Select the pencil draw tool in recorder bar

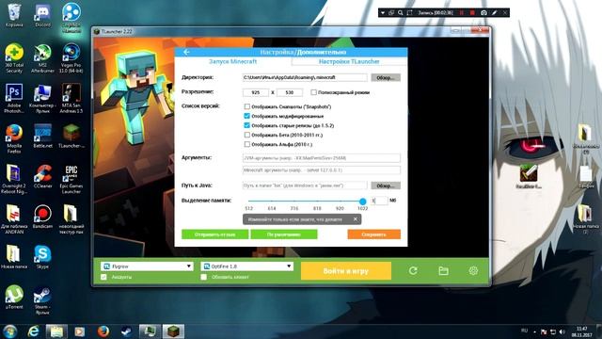click(x=495, y=12)
